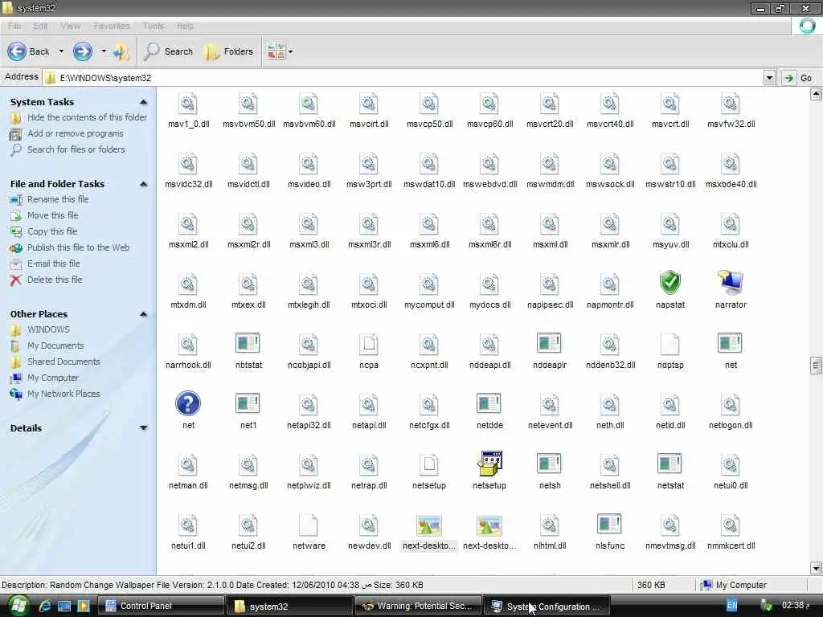Select the narrator application icon
823x617 pixels.
(x=731, y=284)
